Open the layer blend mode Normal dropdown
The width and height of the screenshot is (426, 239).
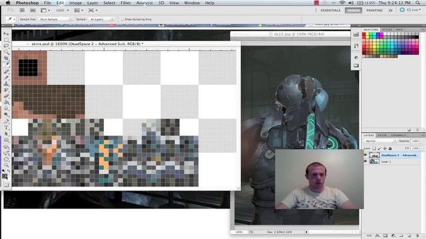coord(380,141)
